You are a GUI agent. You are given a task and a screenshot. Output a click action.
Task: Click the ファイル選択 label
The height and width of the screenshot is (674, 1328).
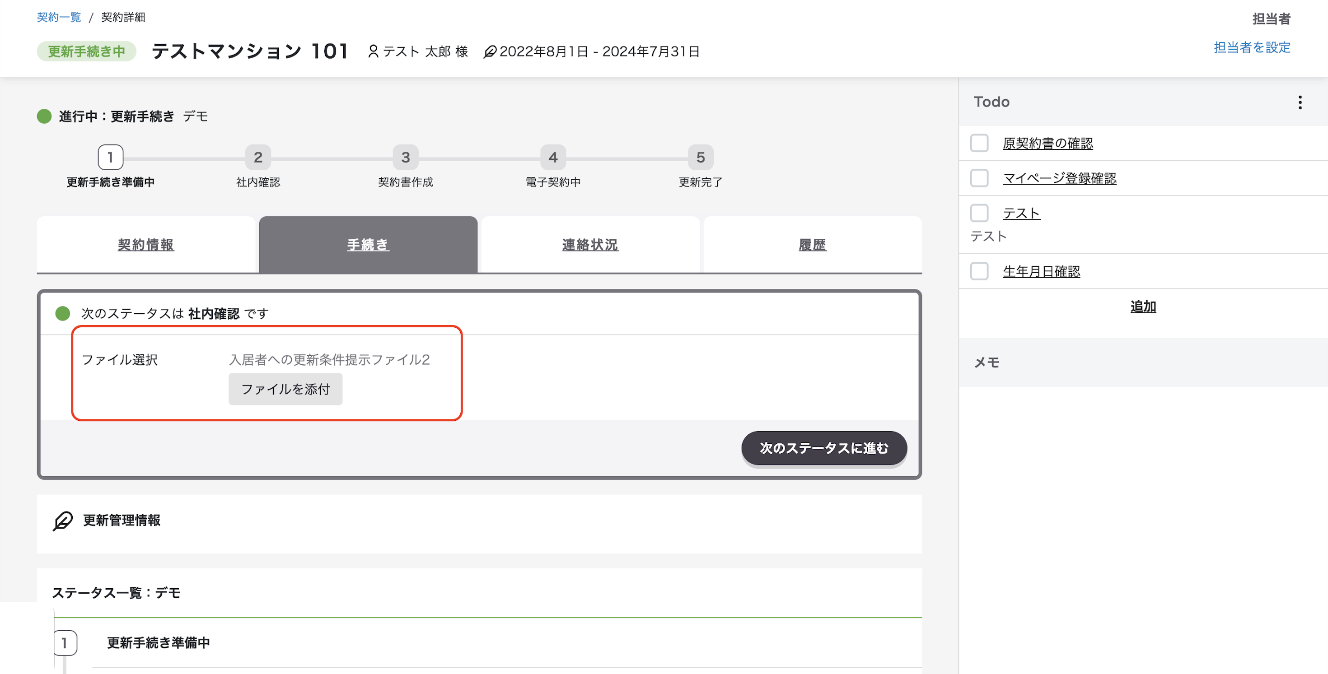(x=120, y=360)
